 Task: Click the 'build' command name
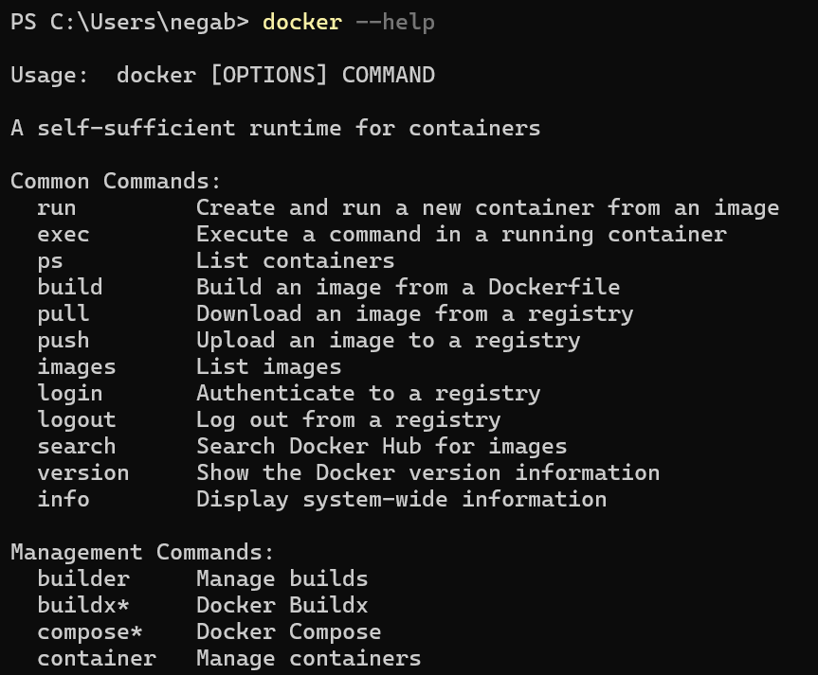[x=70, y=288]
